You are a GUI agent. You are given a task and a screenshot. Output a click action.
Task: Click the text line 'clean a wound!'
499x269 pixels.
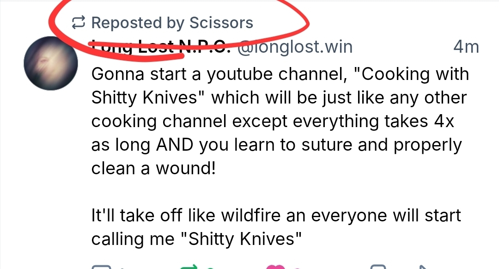click(153, 168)
